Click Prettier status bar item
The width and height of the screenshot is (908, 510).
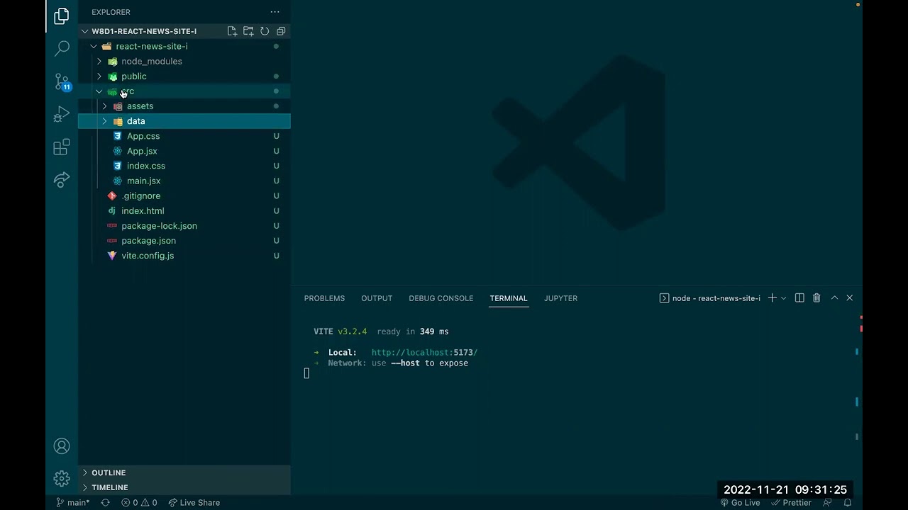tap(791, 503)
